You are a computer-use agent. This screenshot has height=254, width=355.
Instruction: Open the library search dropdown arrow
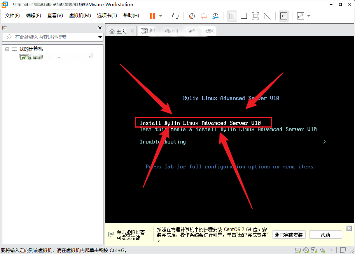tap(100, 37)
